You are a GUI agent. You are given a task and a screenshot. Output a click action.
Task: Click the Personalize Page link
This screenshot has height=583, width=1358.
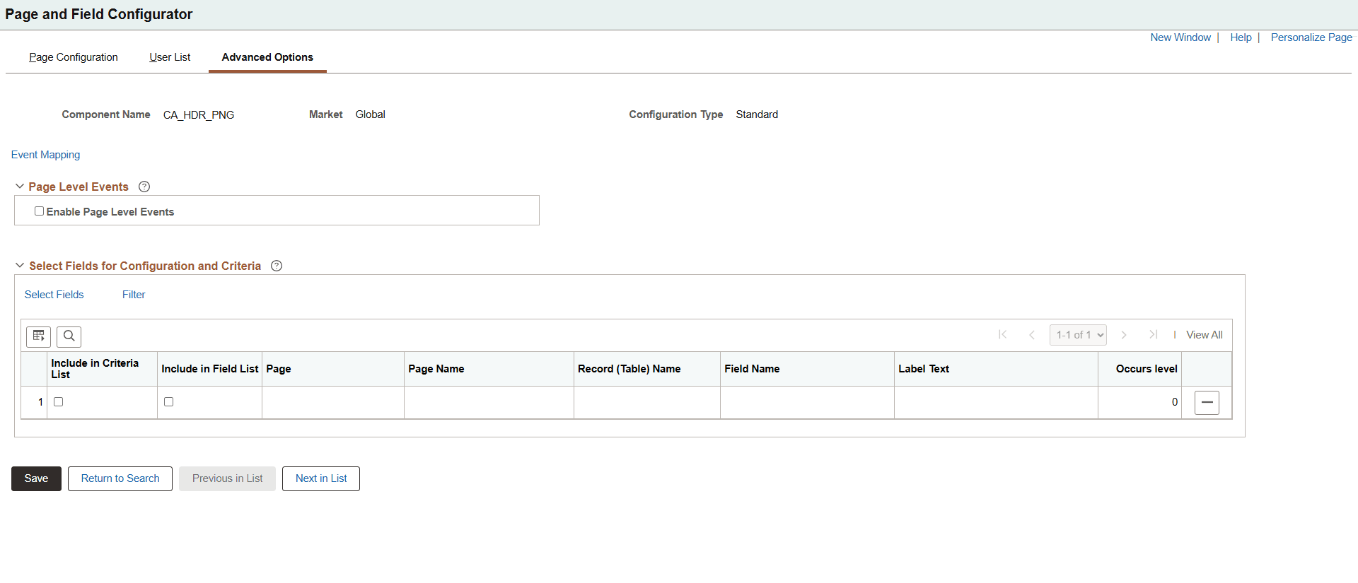click(x=1311, y=37)
